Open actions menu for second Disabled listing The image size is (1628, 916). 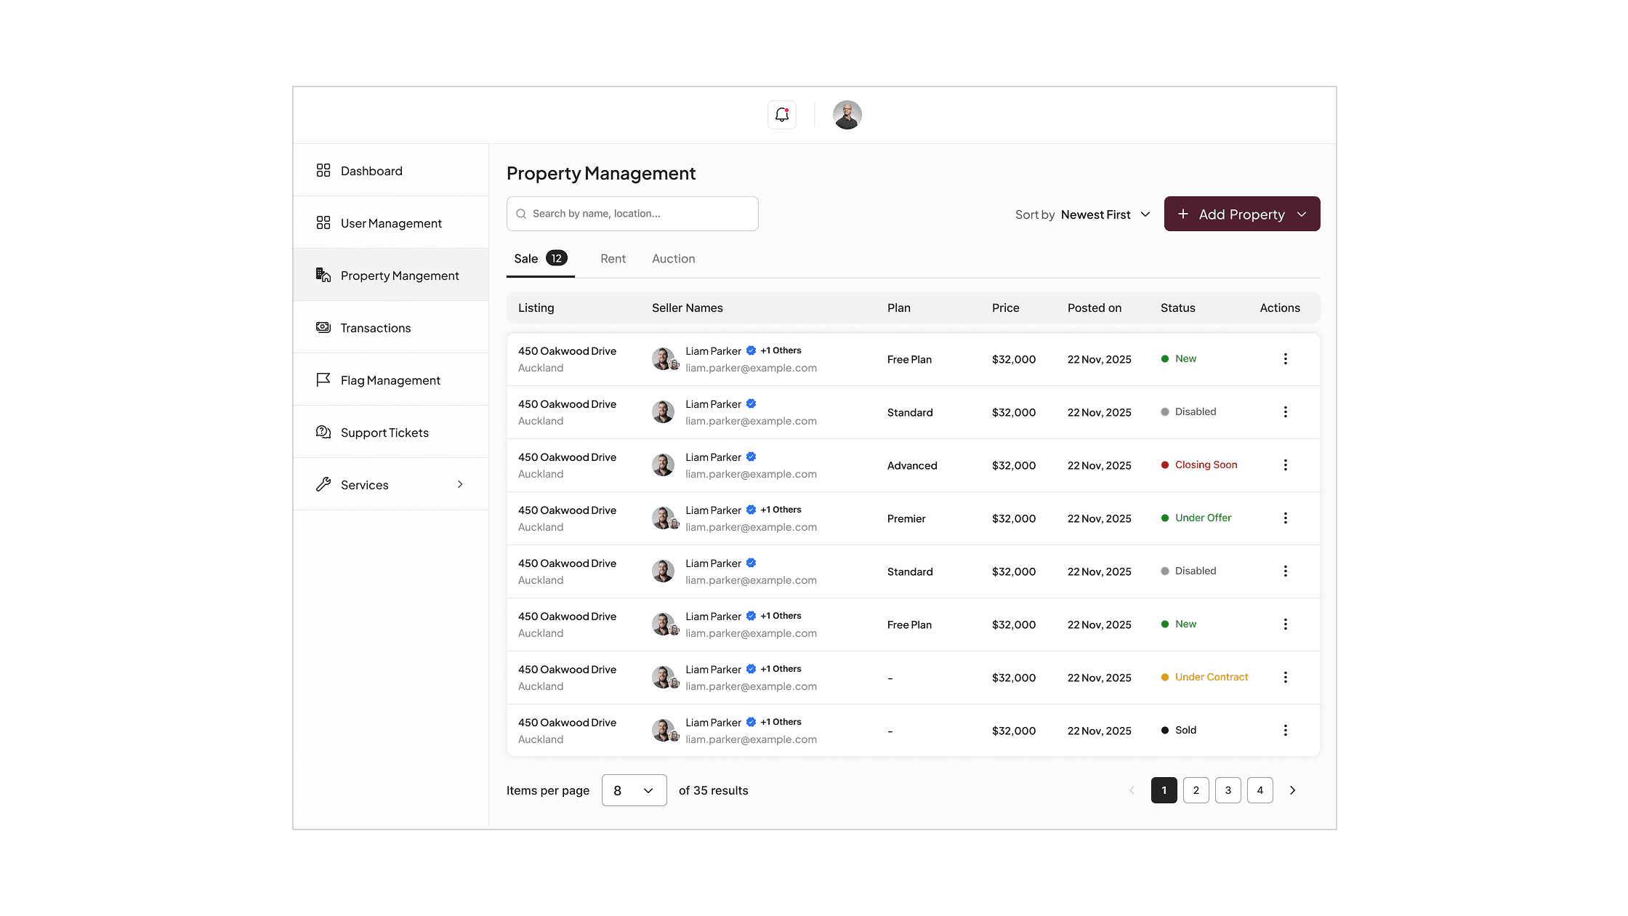click(x=1285, y=571)
